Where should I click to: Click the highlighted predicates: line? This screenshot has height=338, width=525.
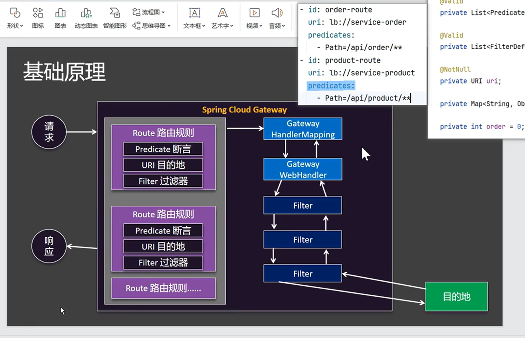tap(331, 85)
